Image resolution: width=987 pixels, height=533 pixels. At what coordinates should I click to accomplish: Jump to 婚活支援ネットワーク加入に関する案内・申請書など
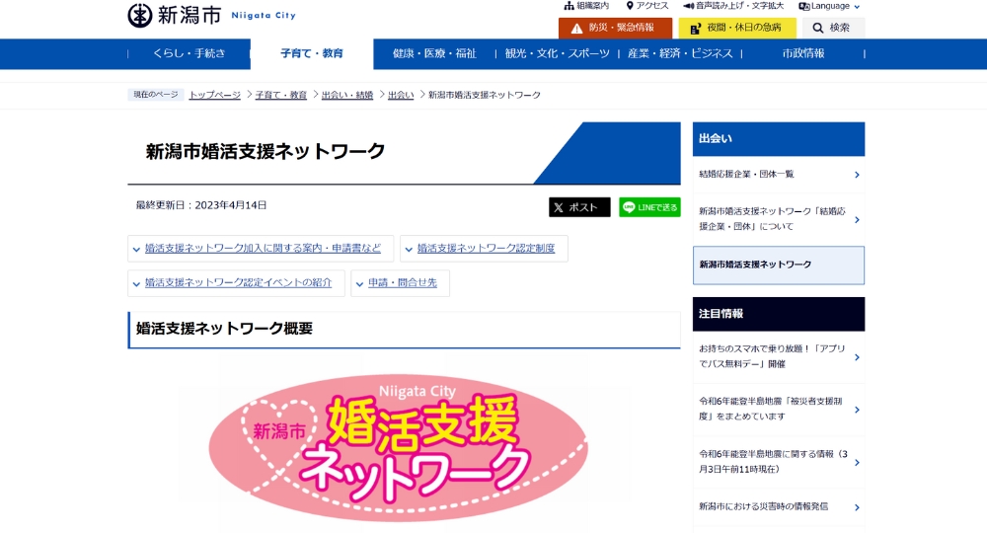[x=261, y=249]
